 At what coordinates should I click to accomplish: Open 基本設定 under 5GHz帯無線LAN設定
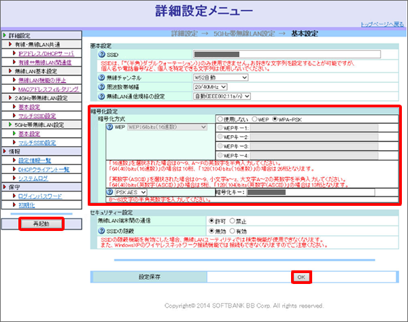pos(29,134)
